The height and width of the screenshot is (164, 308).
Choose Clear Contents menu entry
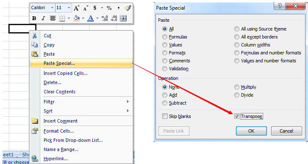81,92
